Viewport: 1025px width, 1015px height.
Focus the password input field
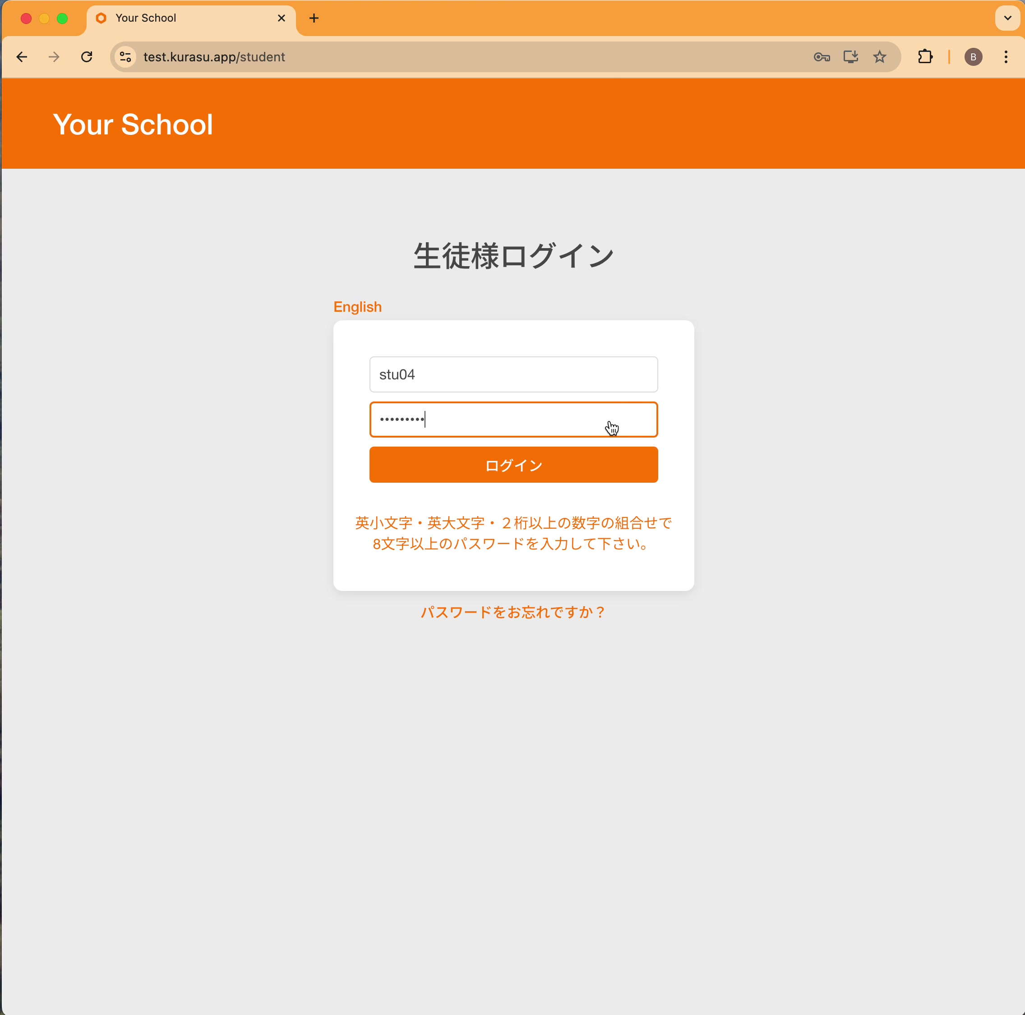[x=512, y=419]
